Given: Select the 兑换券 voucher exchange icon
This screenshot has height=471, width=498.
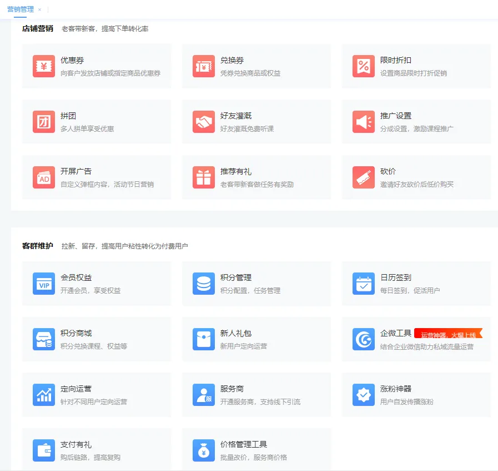Looking at the screenshot, I should pyautogui.click(x=203, y=66).
